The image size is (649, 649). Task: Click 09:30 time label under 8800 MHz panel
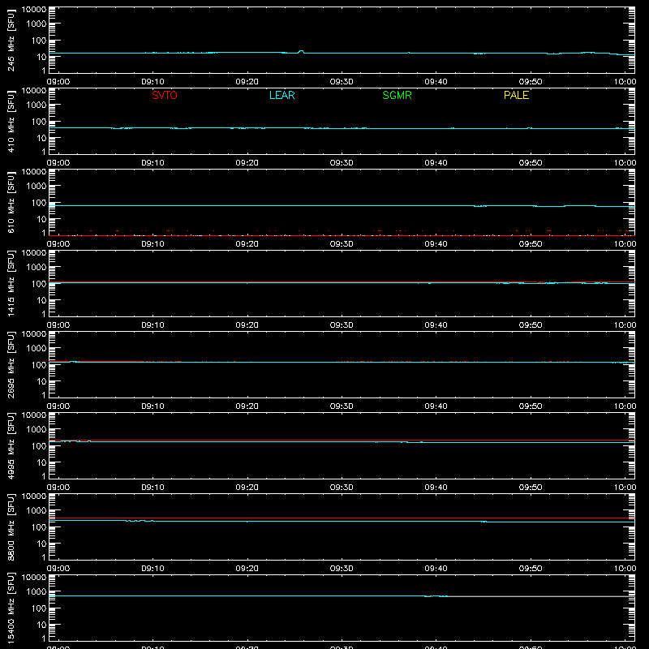tap(342, 569)
